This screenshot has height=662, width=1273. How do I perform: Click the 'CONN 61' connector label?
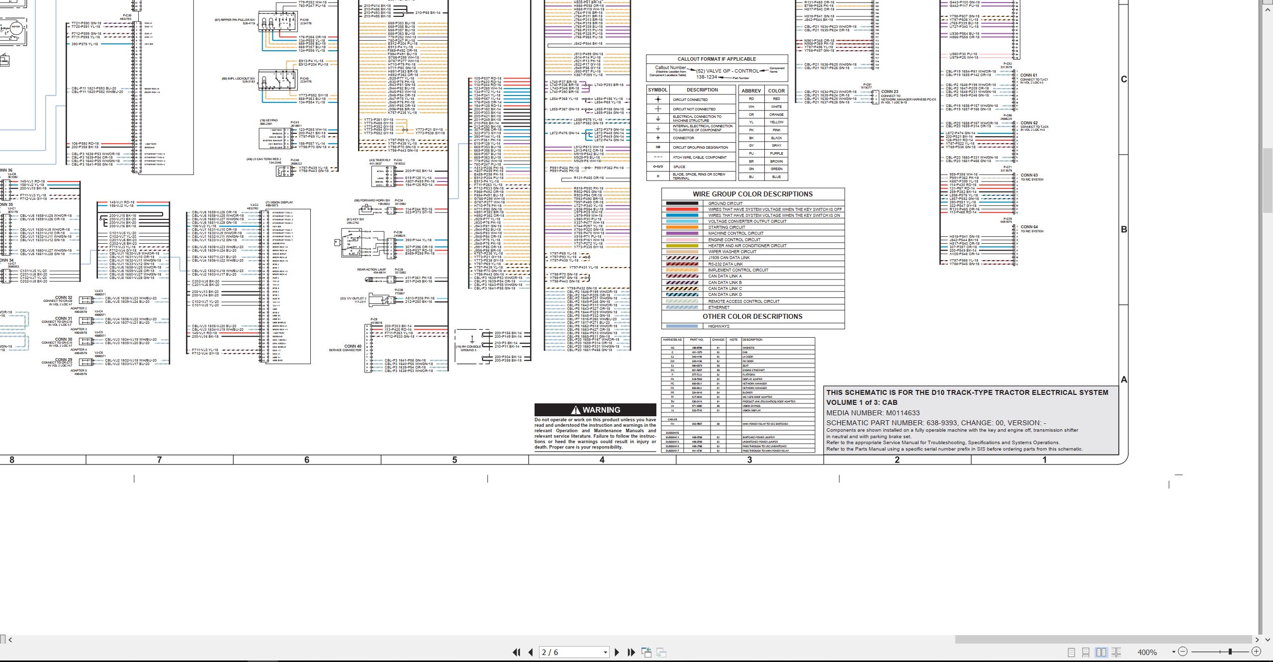[x=1029, y=75]
